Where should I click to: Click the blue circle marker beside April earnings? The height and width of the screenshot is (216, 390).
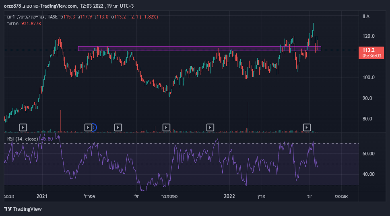click(x=94, y=127)
